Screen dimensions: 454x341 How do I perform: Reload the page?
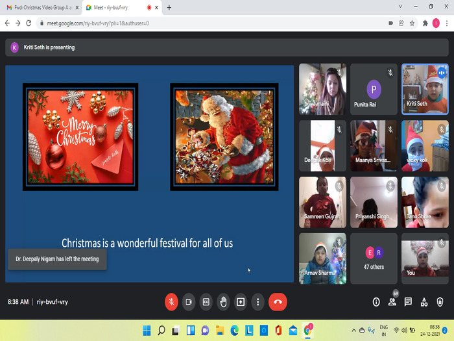click(29, 23)
